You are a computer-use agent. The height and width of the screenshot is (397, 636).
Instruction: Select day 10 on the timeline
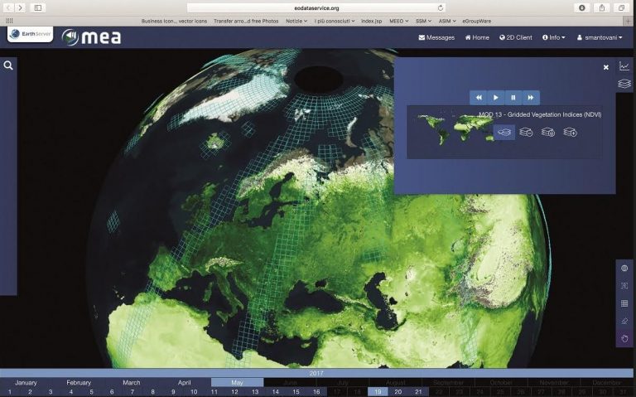pyautogui.click(x=194, y=392)
